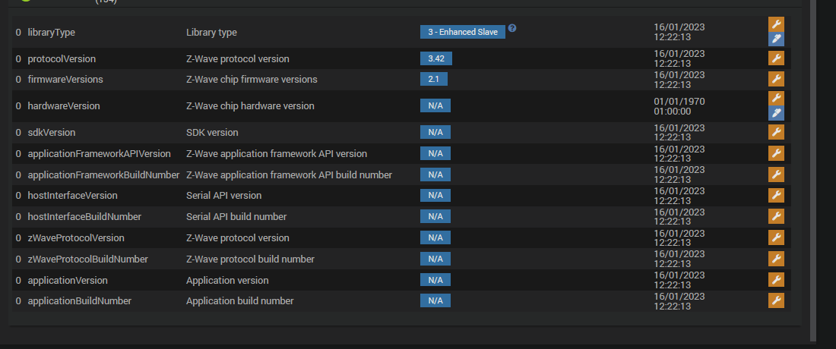The image size is (836, 349).
Task: Click wrench icon for applicationBuildNumber row
Action: point(776,300)
